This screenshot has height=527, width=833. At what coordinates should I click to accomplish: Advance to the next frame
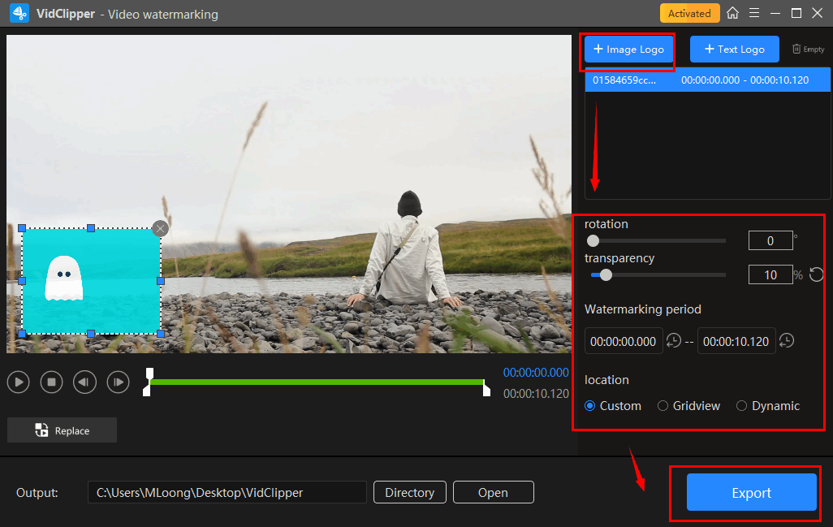119,382
